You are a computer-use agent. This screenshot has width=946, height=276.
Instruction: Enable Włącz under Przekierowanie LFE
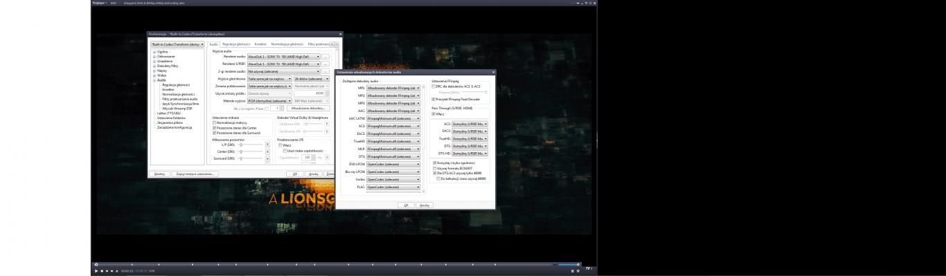tap(280, 145)
